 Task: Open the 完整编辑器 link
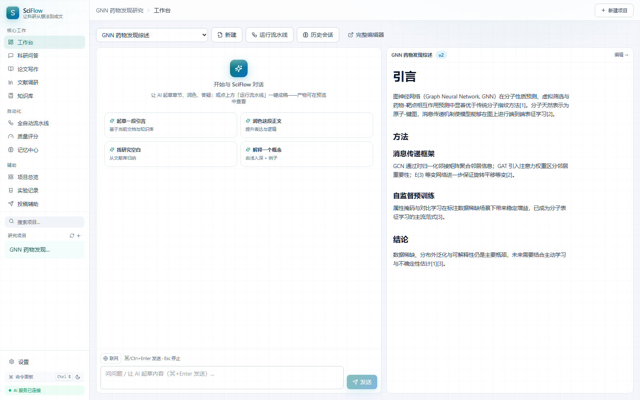366,35
